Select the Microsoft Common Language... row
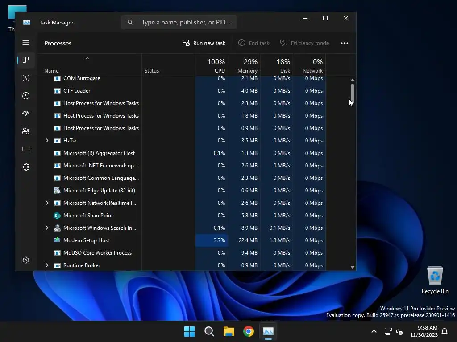Viewport: 457px width, 342px height. (x=182, y=178)
